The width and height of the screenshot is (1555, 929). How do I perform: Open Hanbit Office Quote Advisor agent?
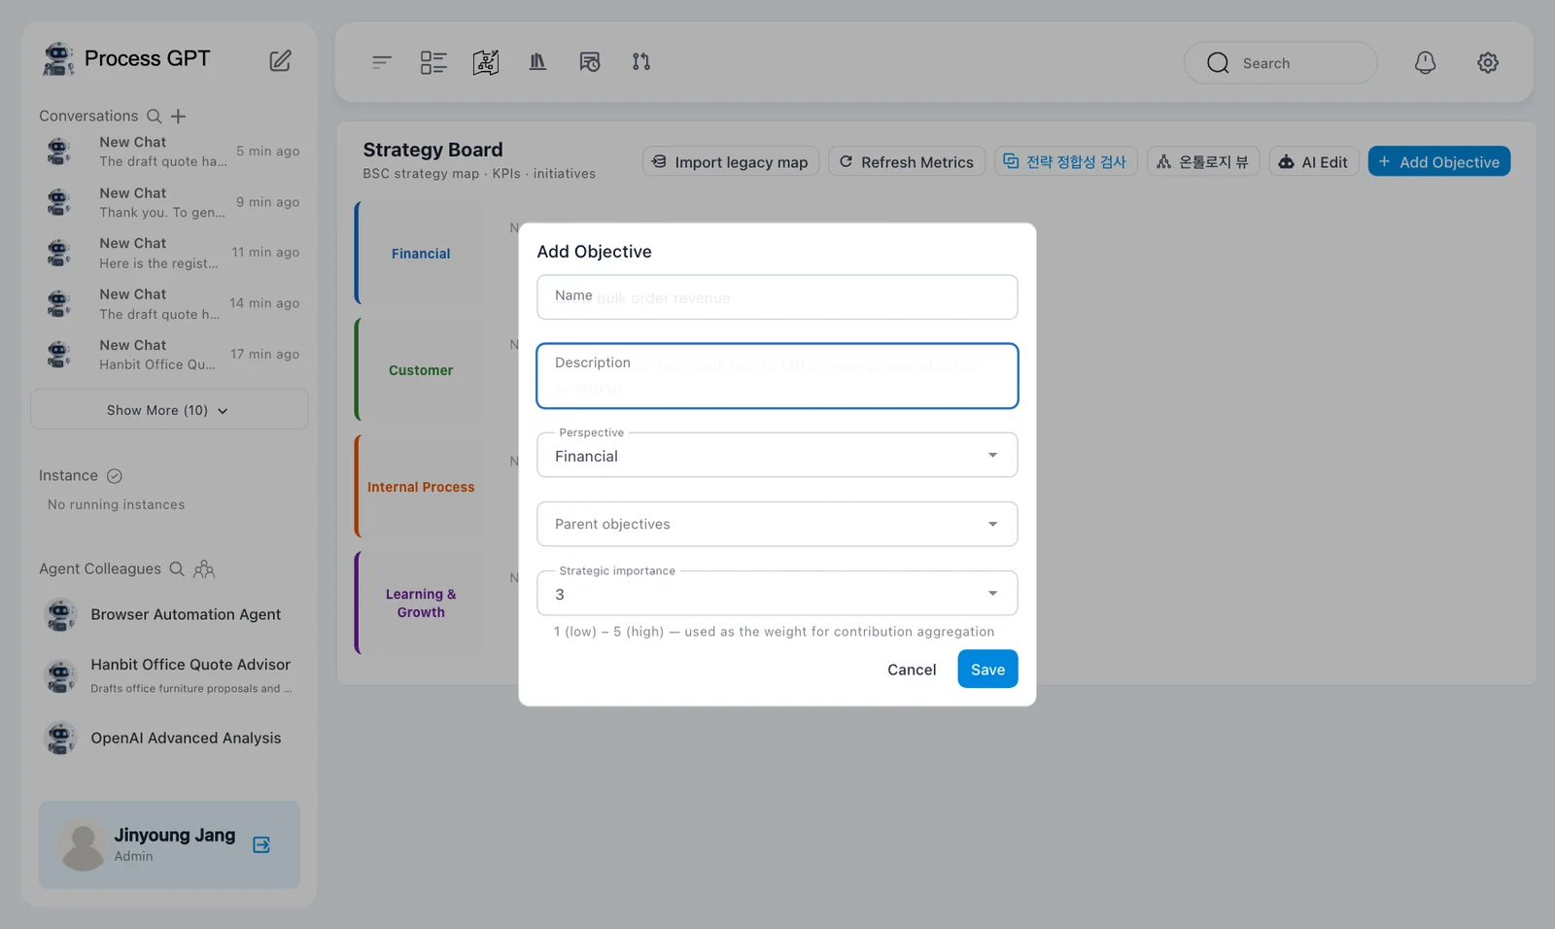click(x=169, y=675)
